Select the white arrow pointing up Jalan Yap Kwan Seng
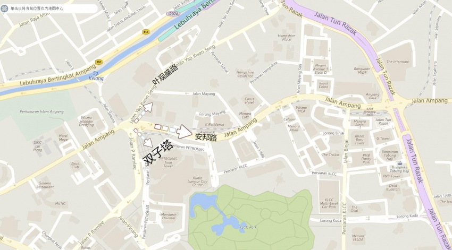 pyautogui.click(x=148, y=107)
